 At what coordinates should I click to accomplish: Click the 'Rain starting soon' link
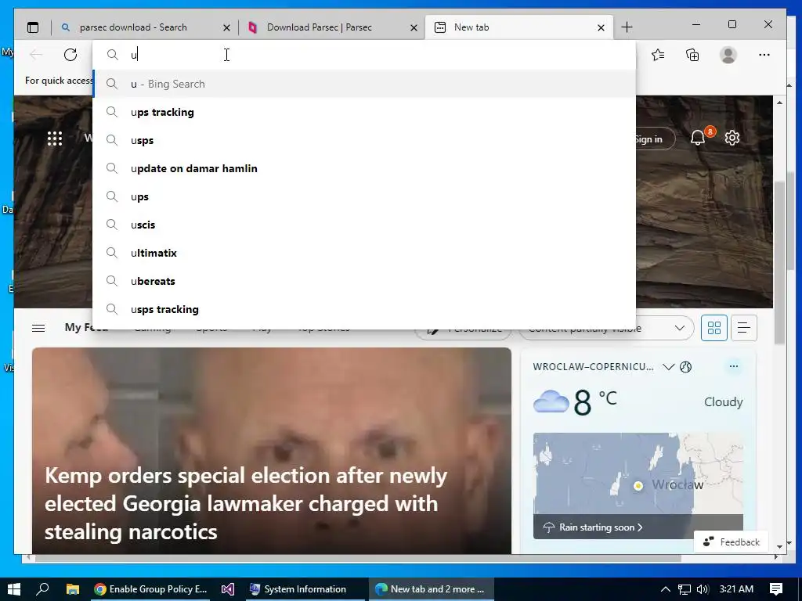click(601, 527)
